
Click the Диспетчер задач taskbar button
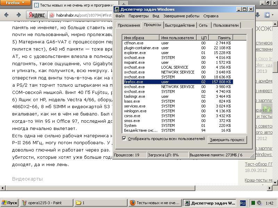click(x=210, y=203)
